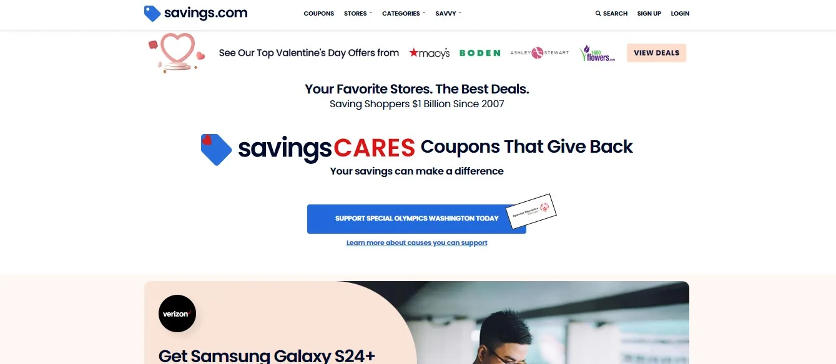
Task: Click the Verizon round logo
Action: 177,314
